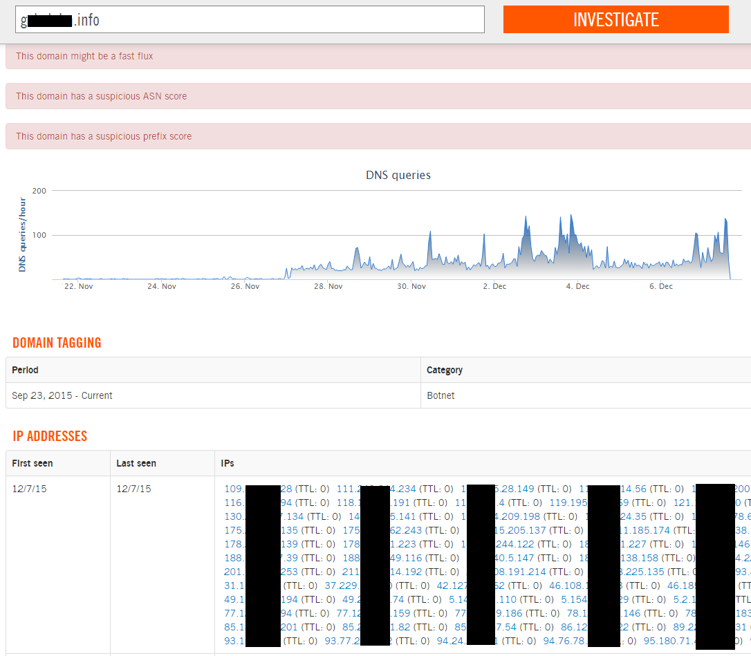Click the INVESTIGATE button
The height and width of the screenshot is (656, 751).
click(x=616, y=19)
